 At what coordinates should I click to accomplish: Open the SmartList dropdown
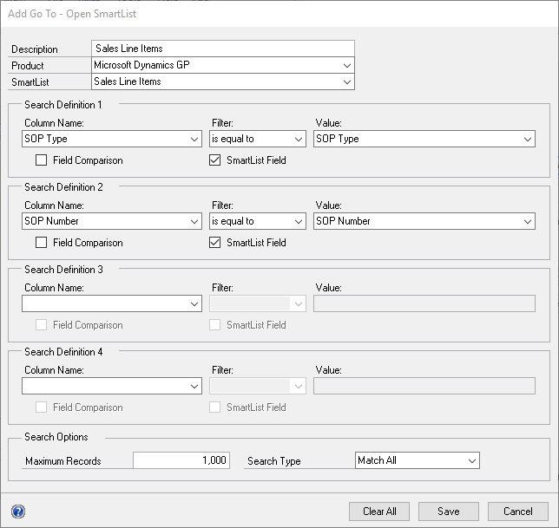pos(223,81)
